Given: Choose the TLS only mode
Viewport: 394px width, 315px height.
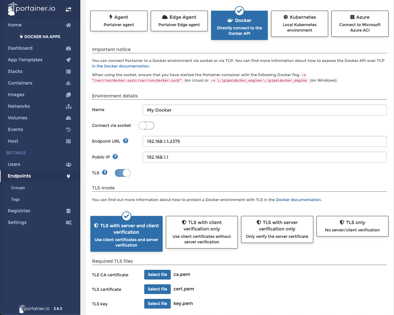Looking at the screenshot, I should point(352,226).
